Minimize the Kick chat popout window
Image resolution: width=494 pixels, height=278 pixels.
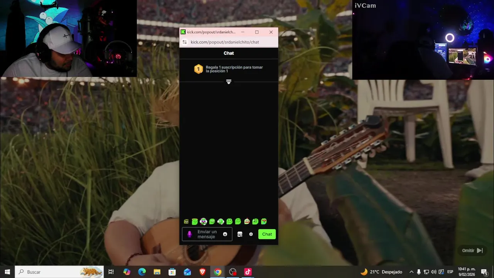coord(243,32)
